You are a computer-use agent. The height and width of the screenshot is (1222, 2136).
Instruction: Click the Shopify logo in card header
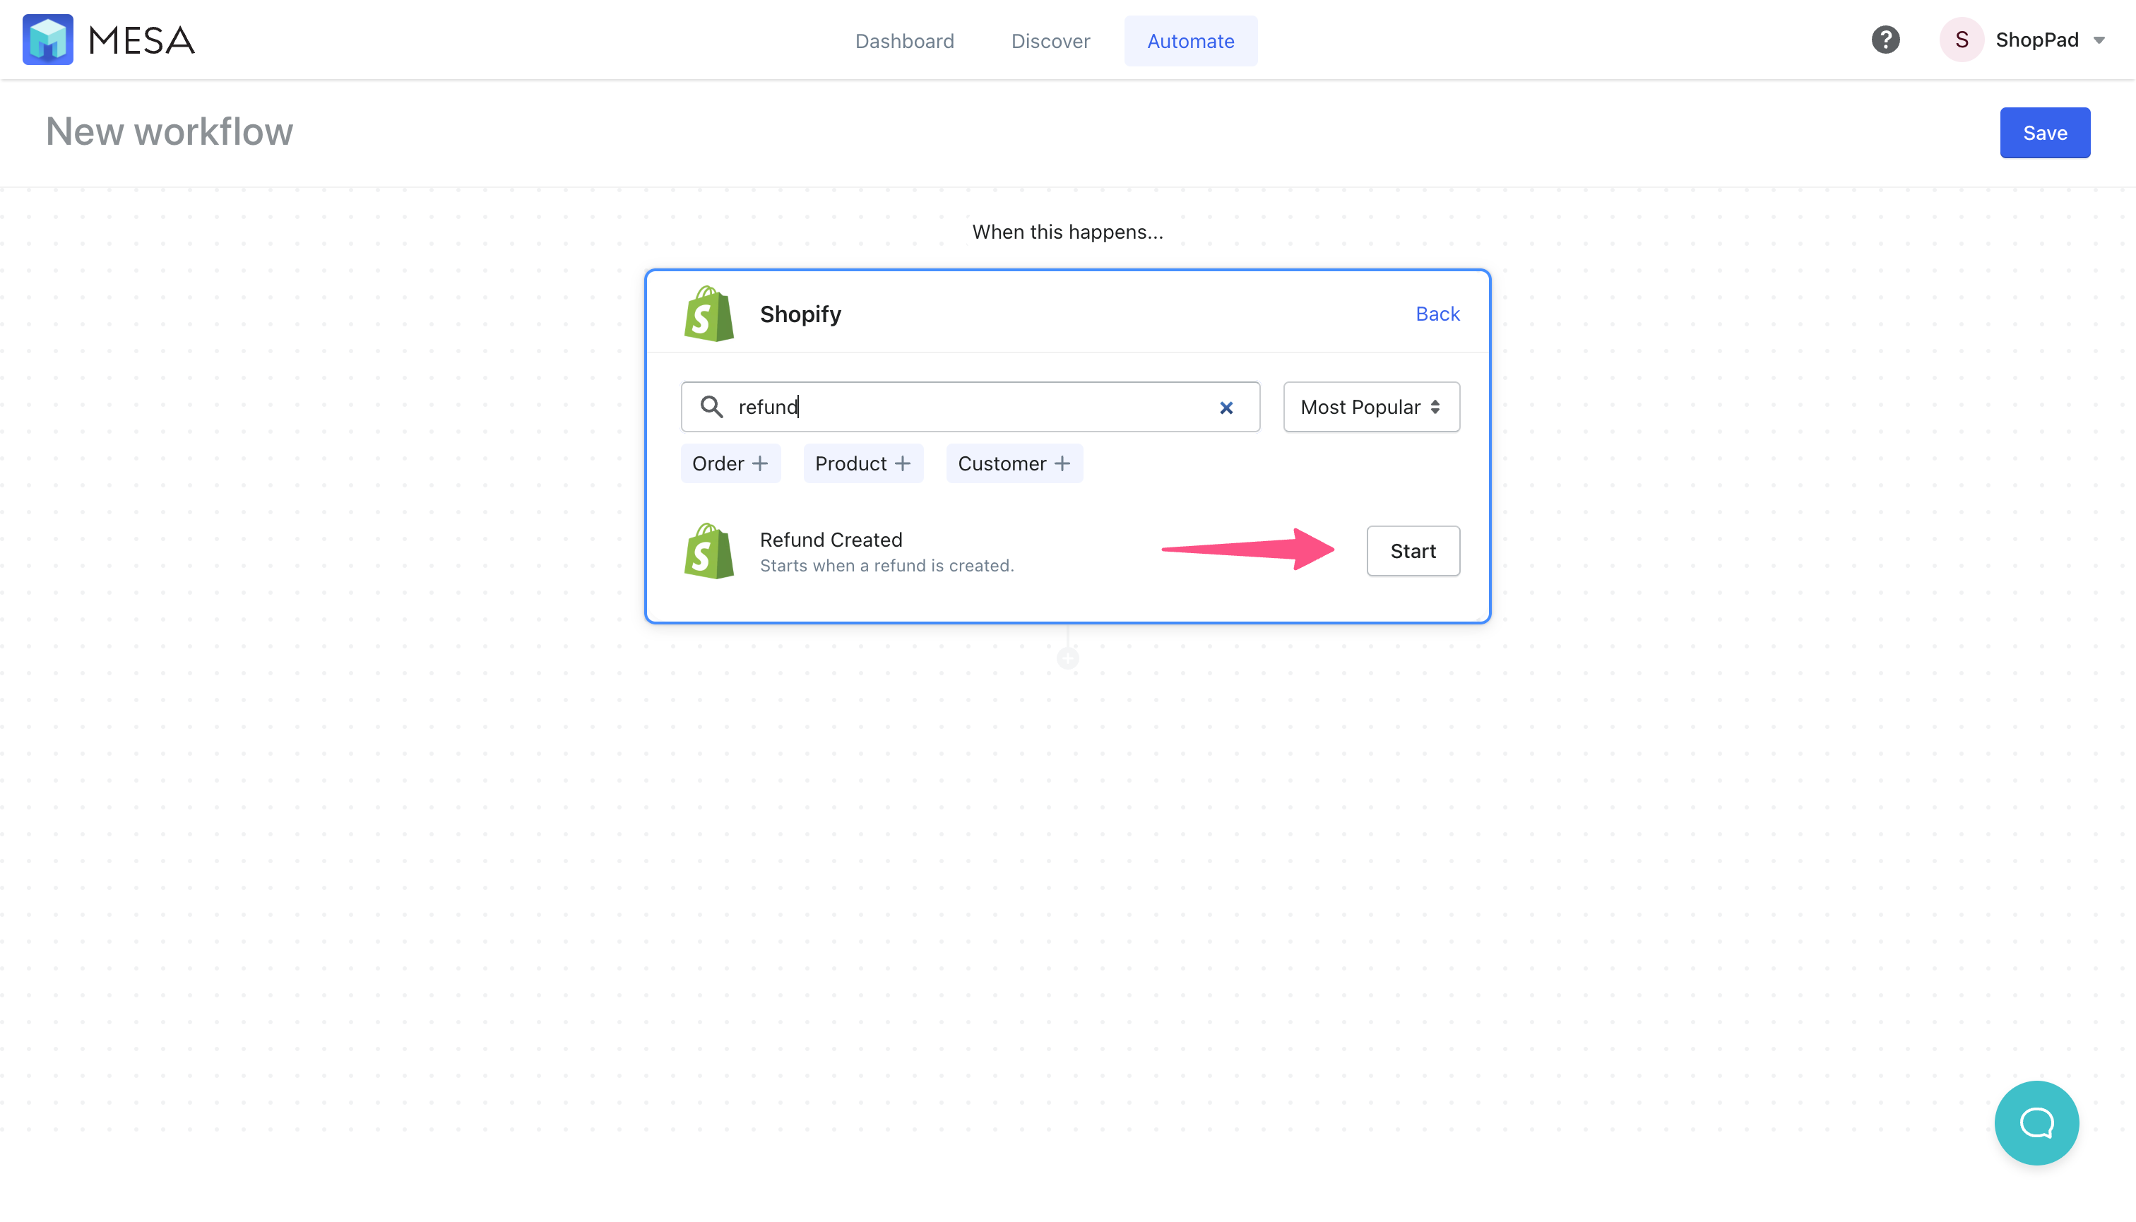[x=709, y=313]
